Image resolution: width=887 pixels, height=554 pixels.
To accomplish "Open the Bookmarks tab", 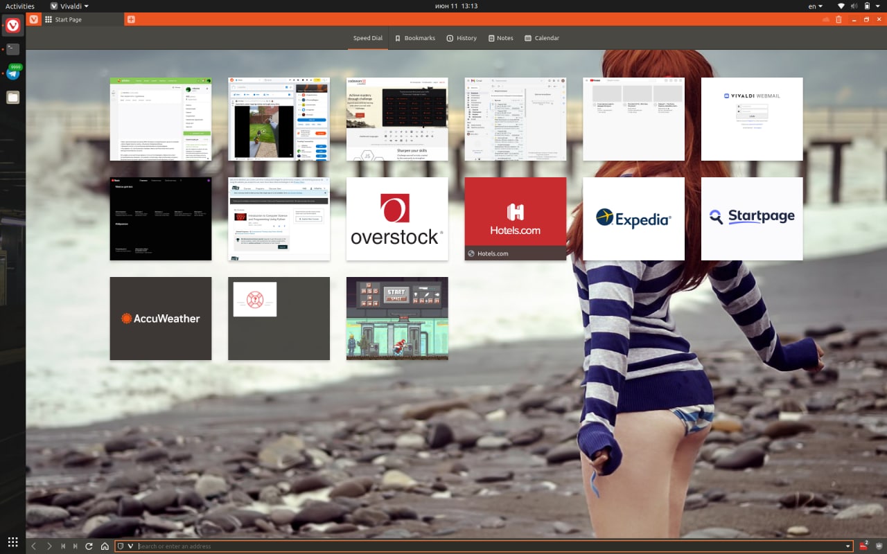I will 415,38.
